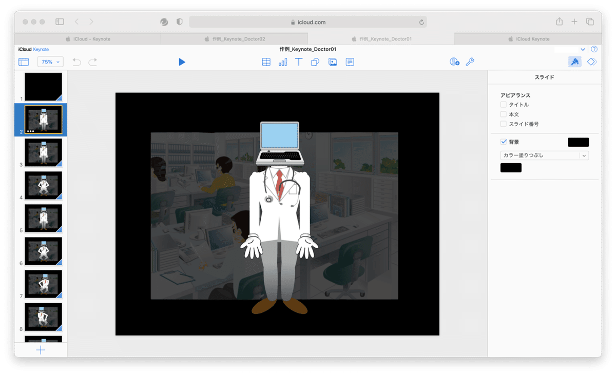Go back in Safari
The image size is (616, 375).
[76, 22]
